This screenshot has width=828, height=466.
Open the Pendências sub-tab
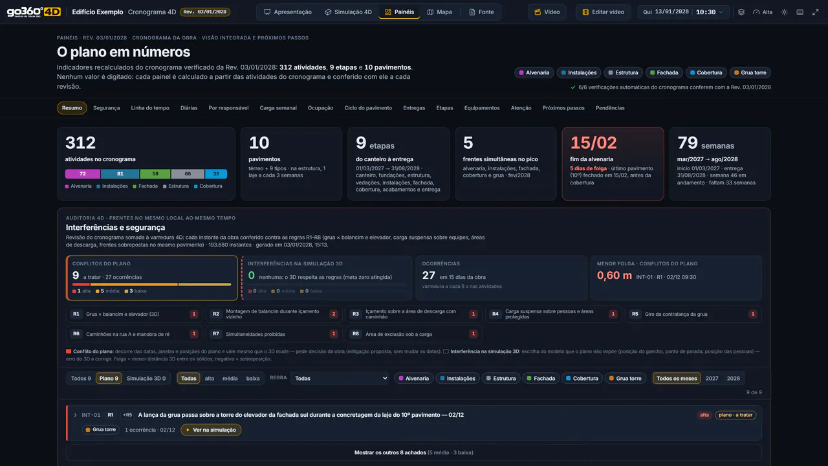pos(610,108)
